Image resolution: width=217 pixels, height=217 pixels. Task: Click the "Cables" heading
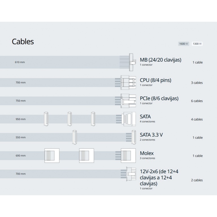[23, 42]
